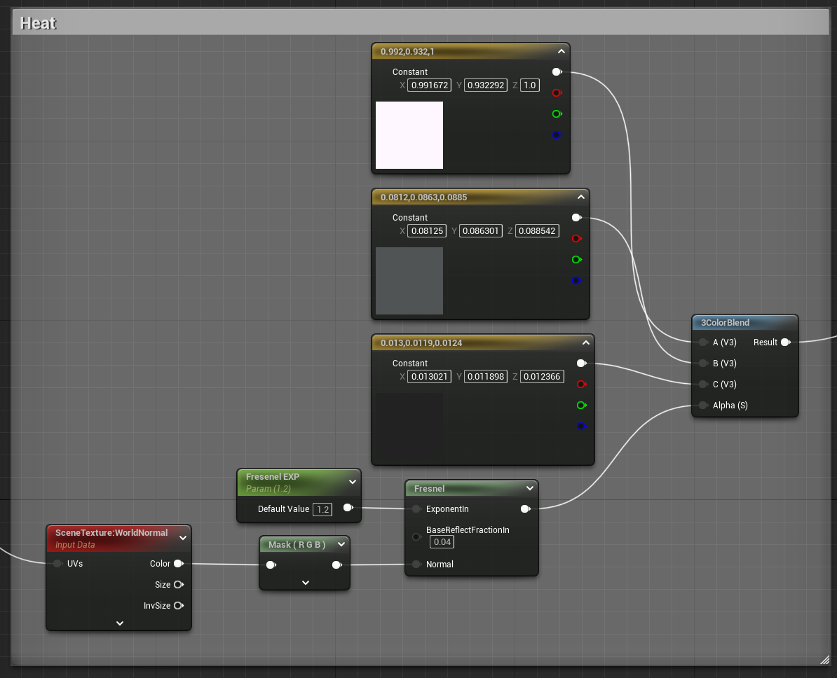Click the BaseReflectFractionIn input pin
Viewport: 837px width, 678px height.
point(416,537)
